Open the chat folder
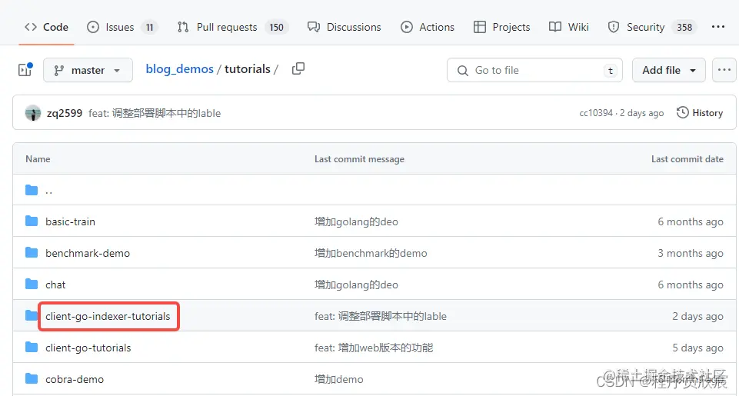The image size is (739, 396). click(55, 285)
